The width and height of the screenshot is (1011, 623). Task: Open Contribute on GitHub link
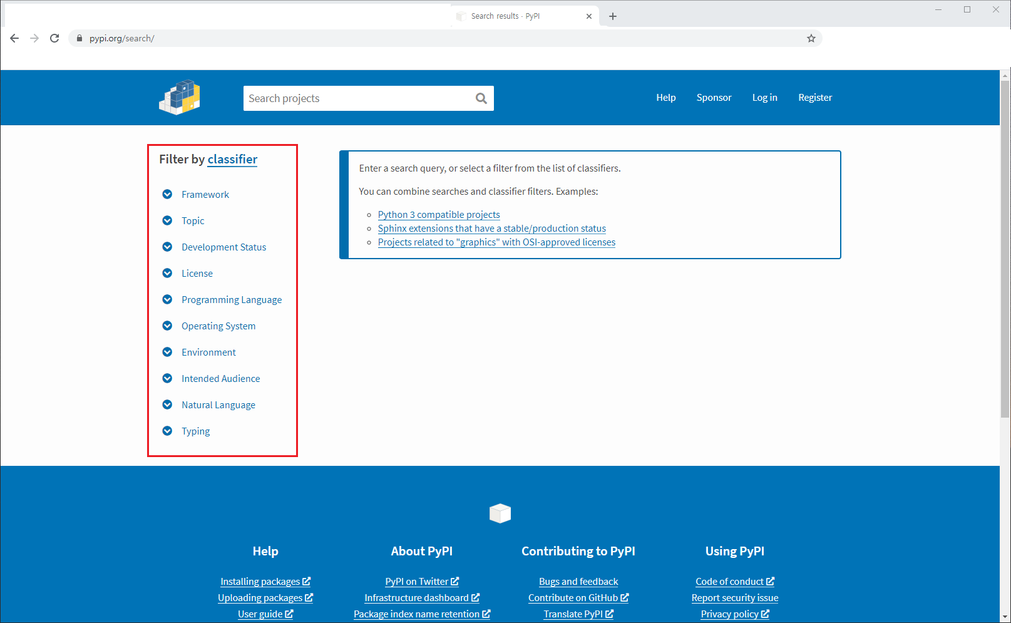point(578,598)
